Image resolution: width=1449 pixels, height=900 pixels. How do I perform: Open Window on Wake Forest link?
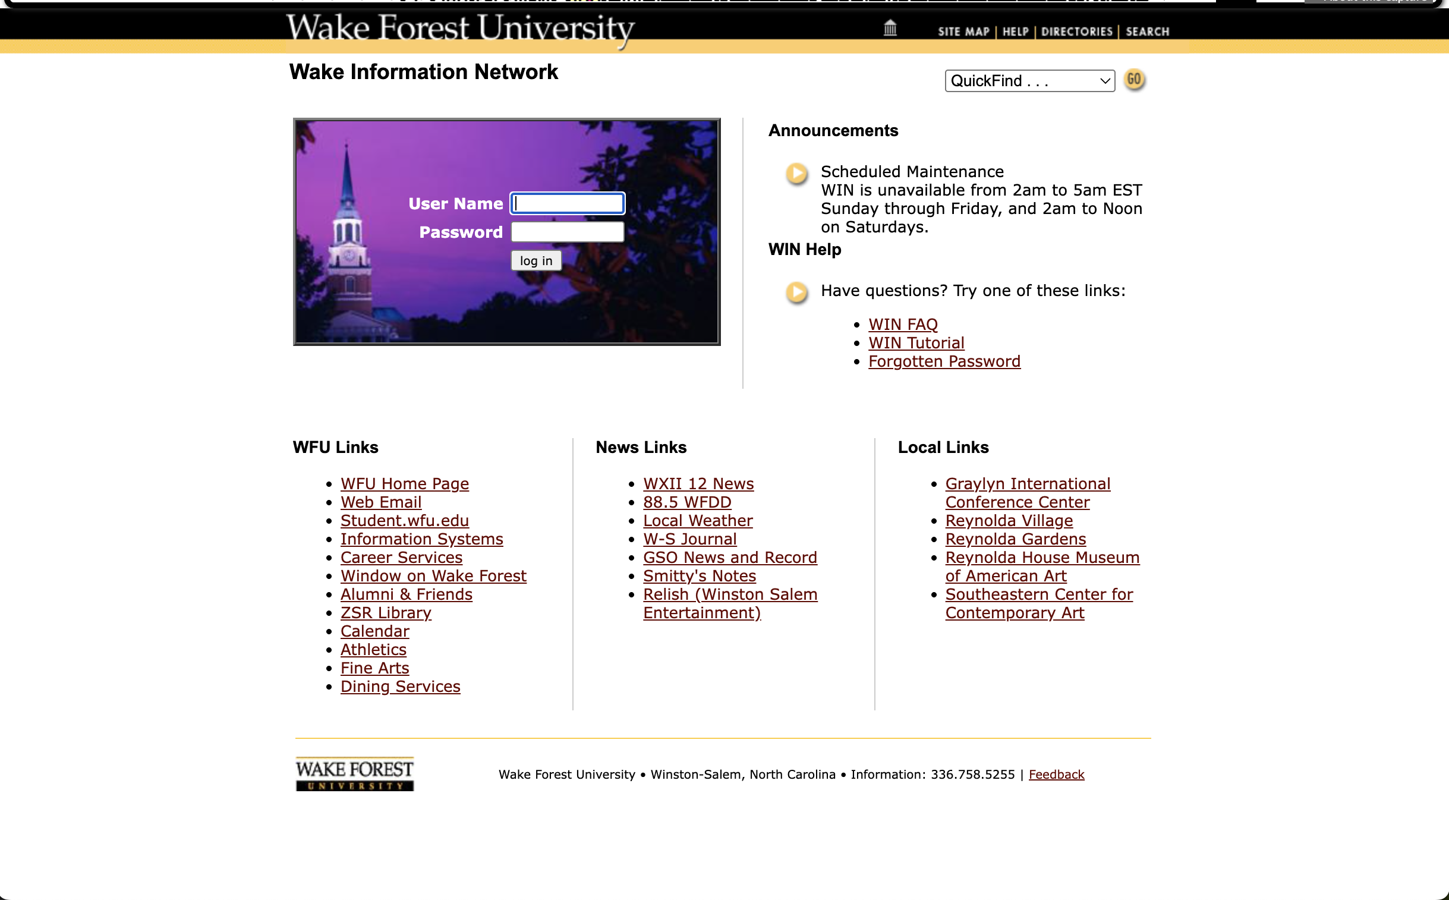coord(433,576)
